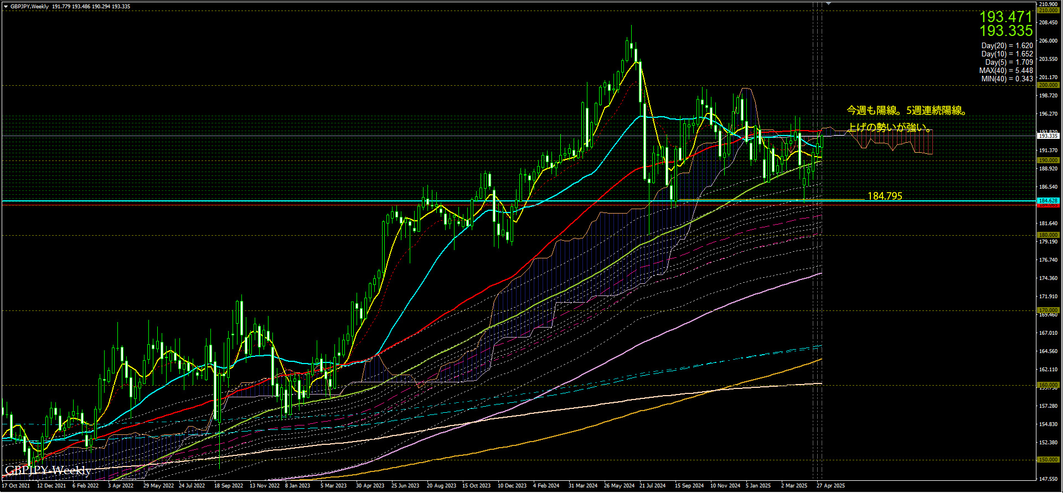Click the 190.000 level tag on price axis
1063x493 pixels.
tap(1048, 160)
